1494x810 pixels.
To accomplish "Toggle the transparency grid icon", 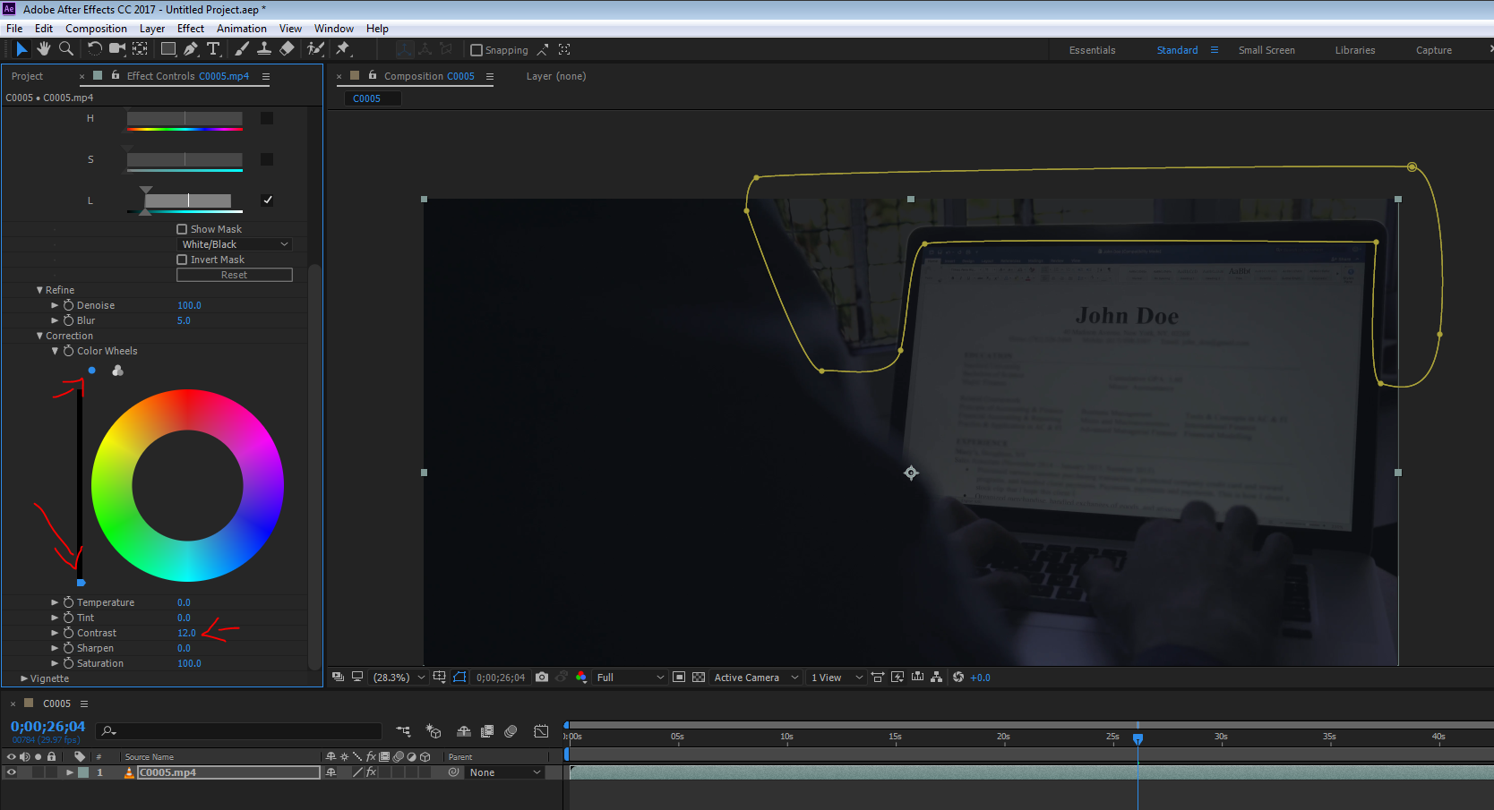I will [x=699, y=678].
